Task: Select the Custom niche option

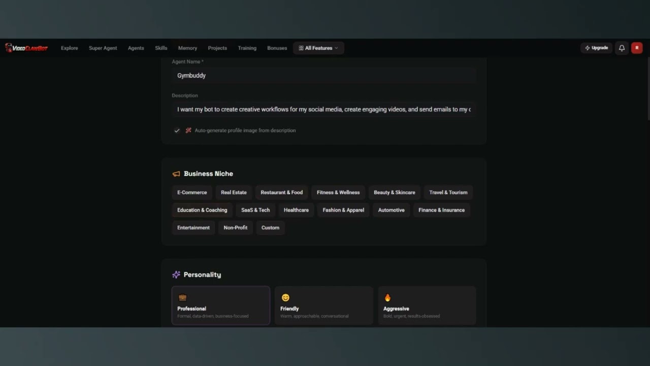Action: pos(270,228)
